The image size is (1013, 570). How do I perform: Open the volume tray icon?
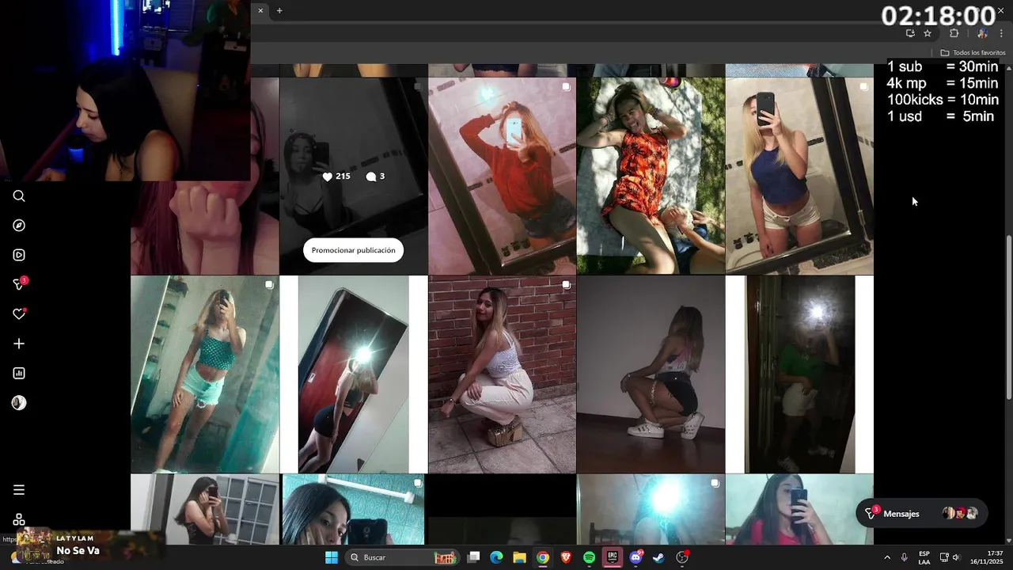pyautogui.click(x=956, y=557)
